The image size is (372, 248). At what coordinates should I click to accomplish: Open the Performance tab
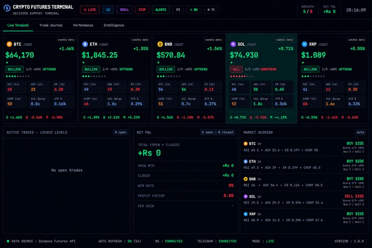[x=83, y=25]
